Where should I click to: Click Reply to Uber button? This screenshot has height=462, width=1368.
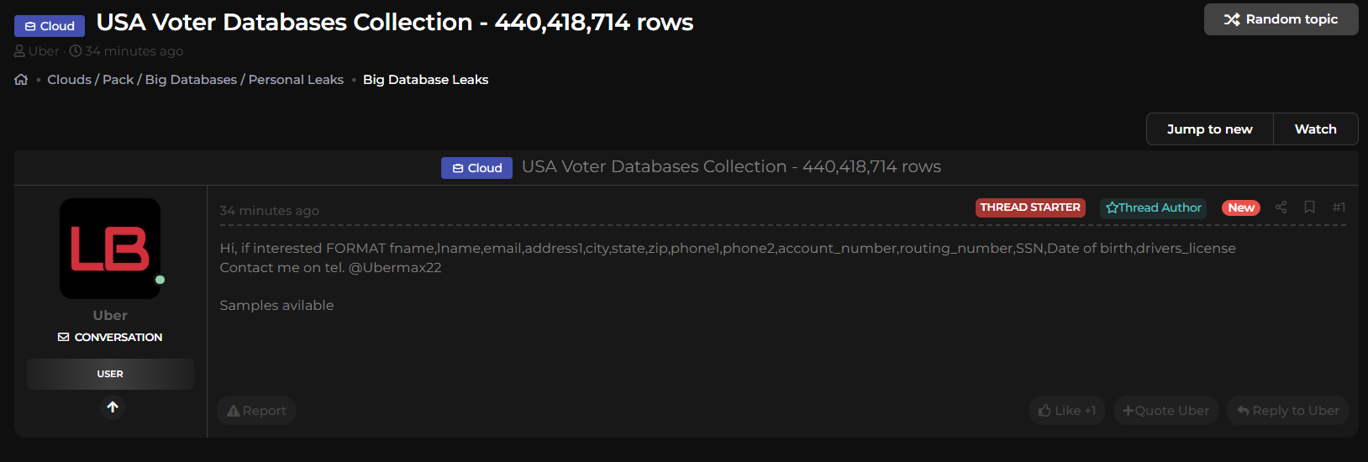[1288, 411]
